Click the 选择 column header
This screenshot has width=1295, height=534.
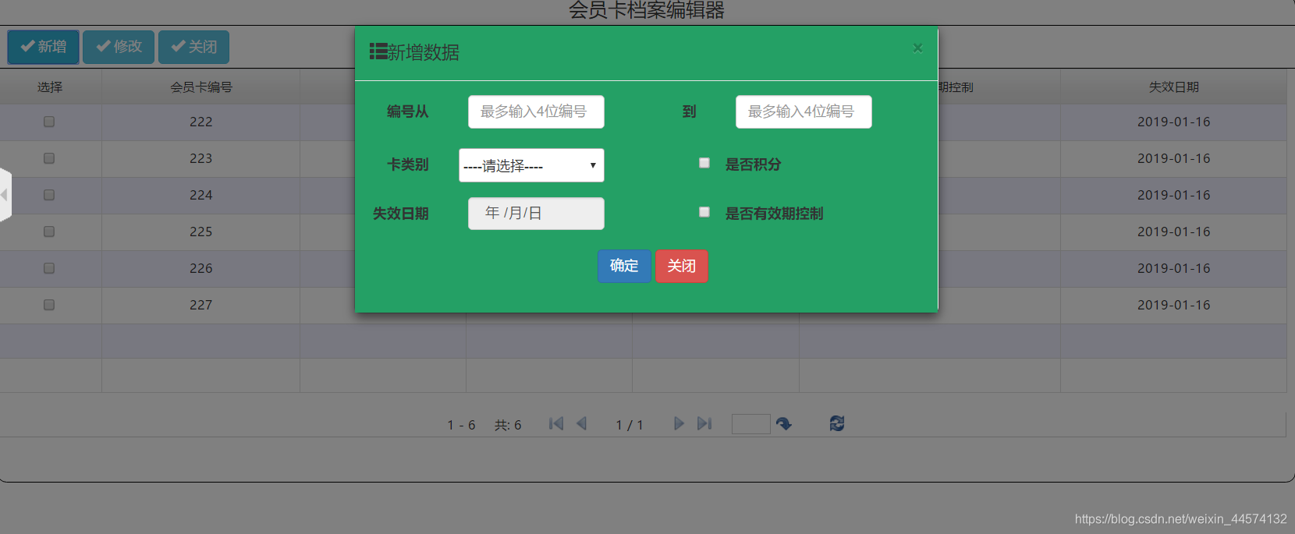coord(50,87)
